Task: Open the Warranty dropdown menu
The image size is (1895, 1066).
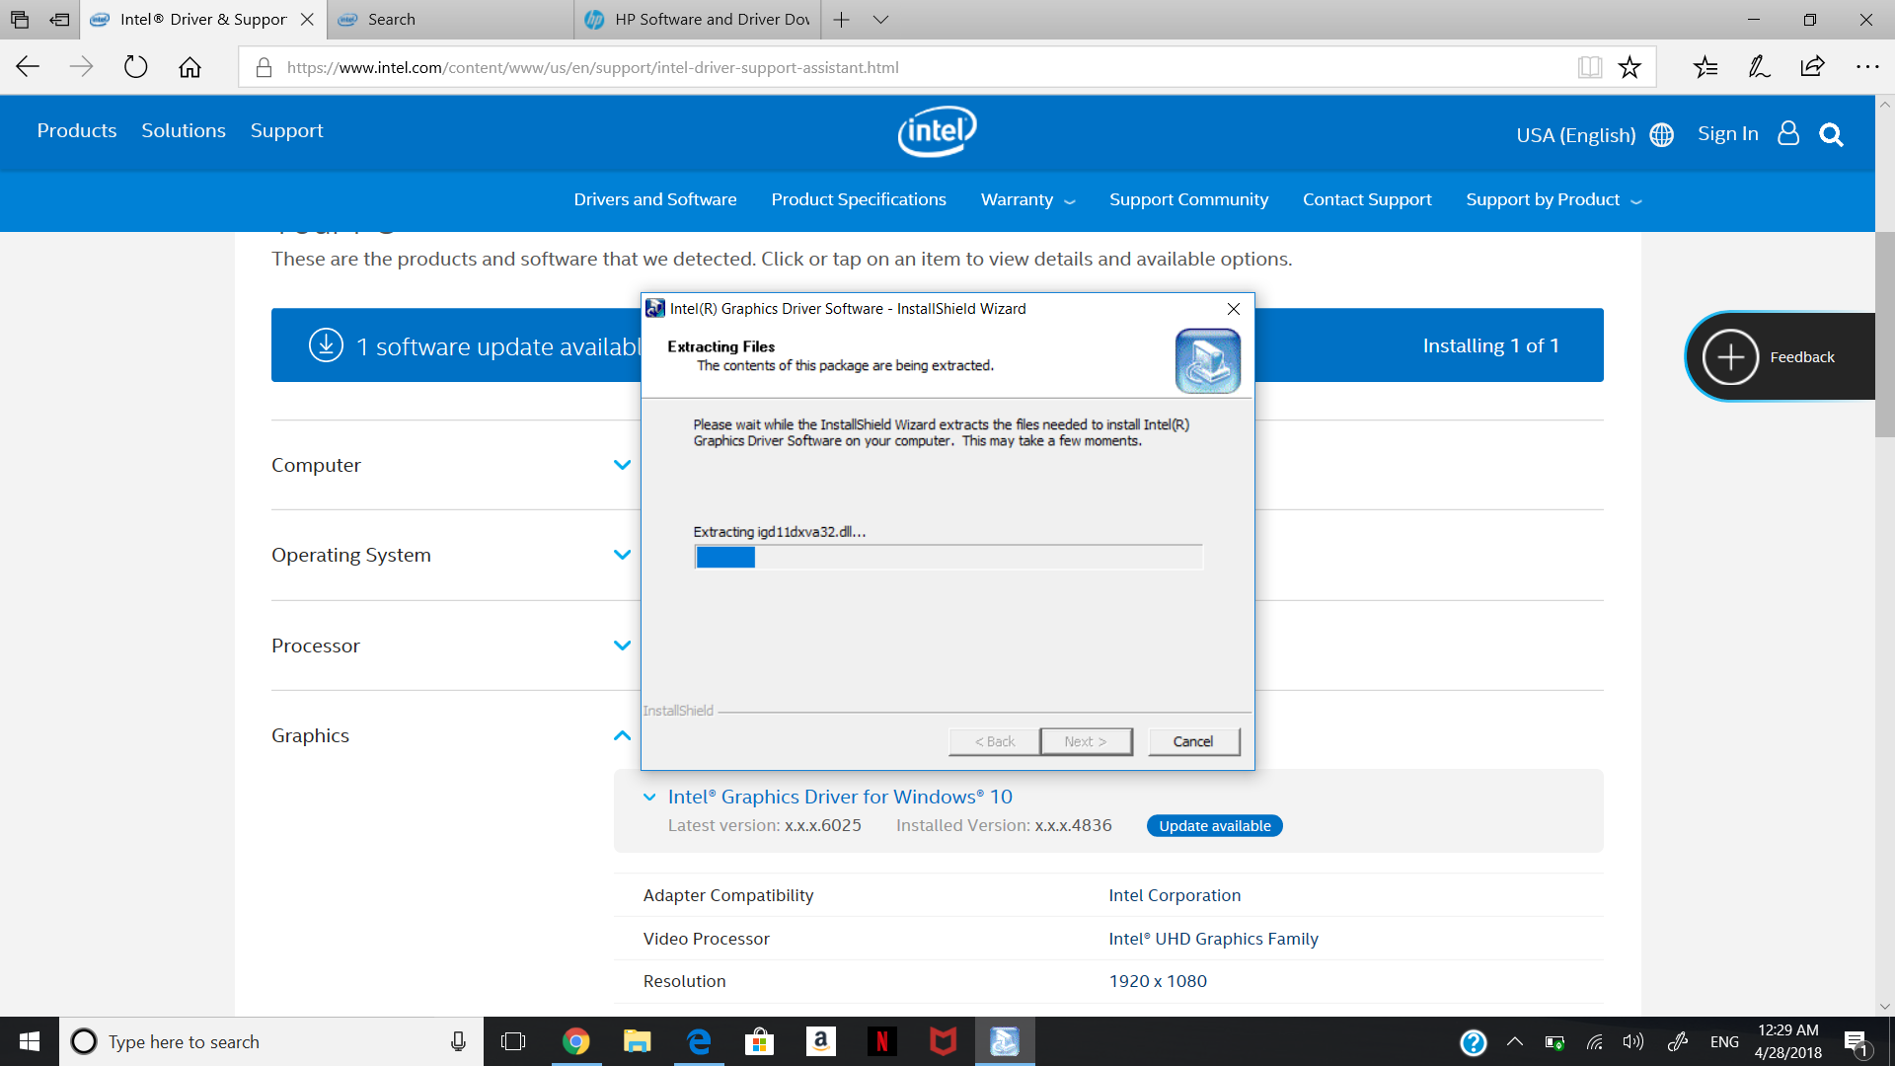Action: pos(1027,199)
